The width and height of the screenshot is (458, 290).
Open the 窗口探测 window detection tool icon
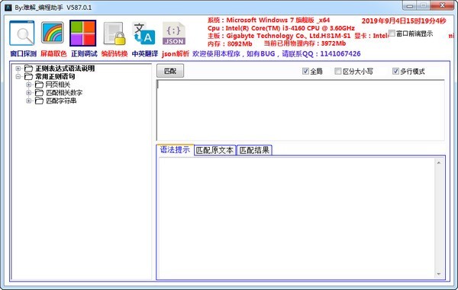coord(22,33)
